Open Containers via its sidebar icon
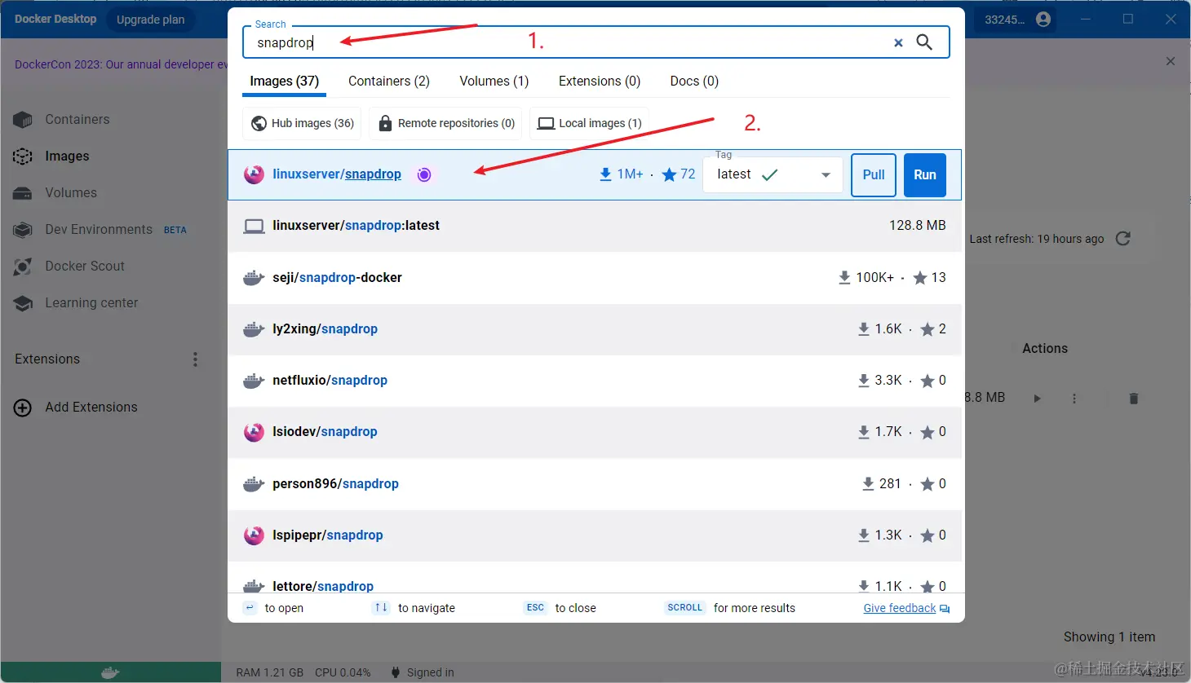1191x683 pixels. click(23, 120)
